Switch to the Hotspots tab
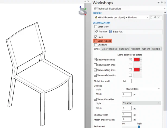167x128 pixels. click(x=135, y=49)
